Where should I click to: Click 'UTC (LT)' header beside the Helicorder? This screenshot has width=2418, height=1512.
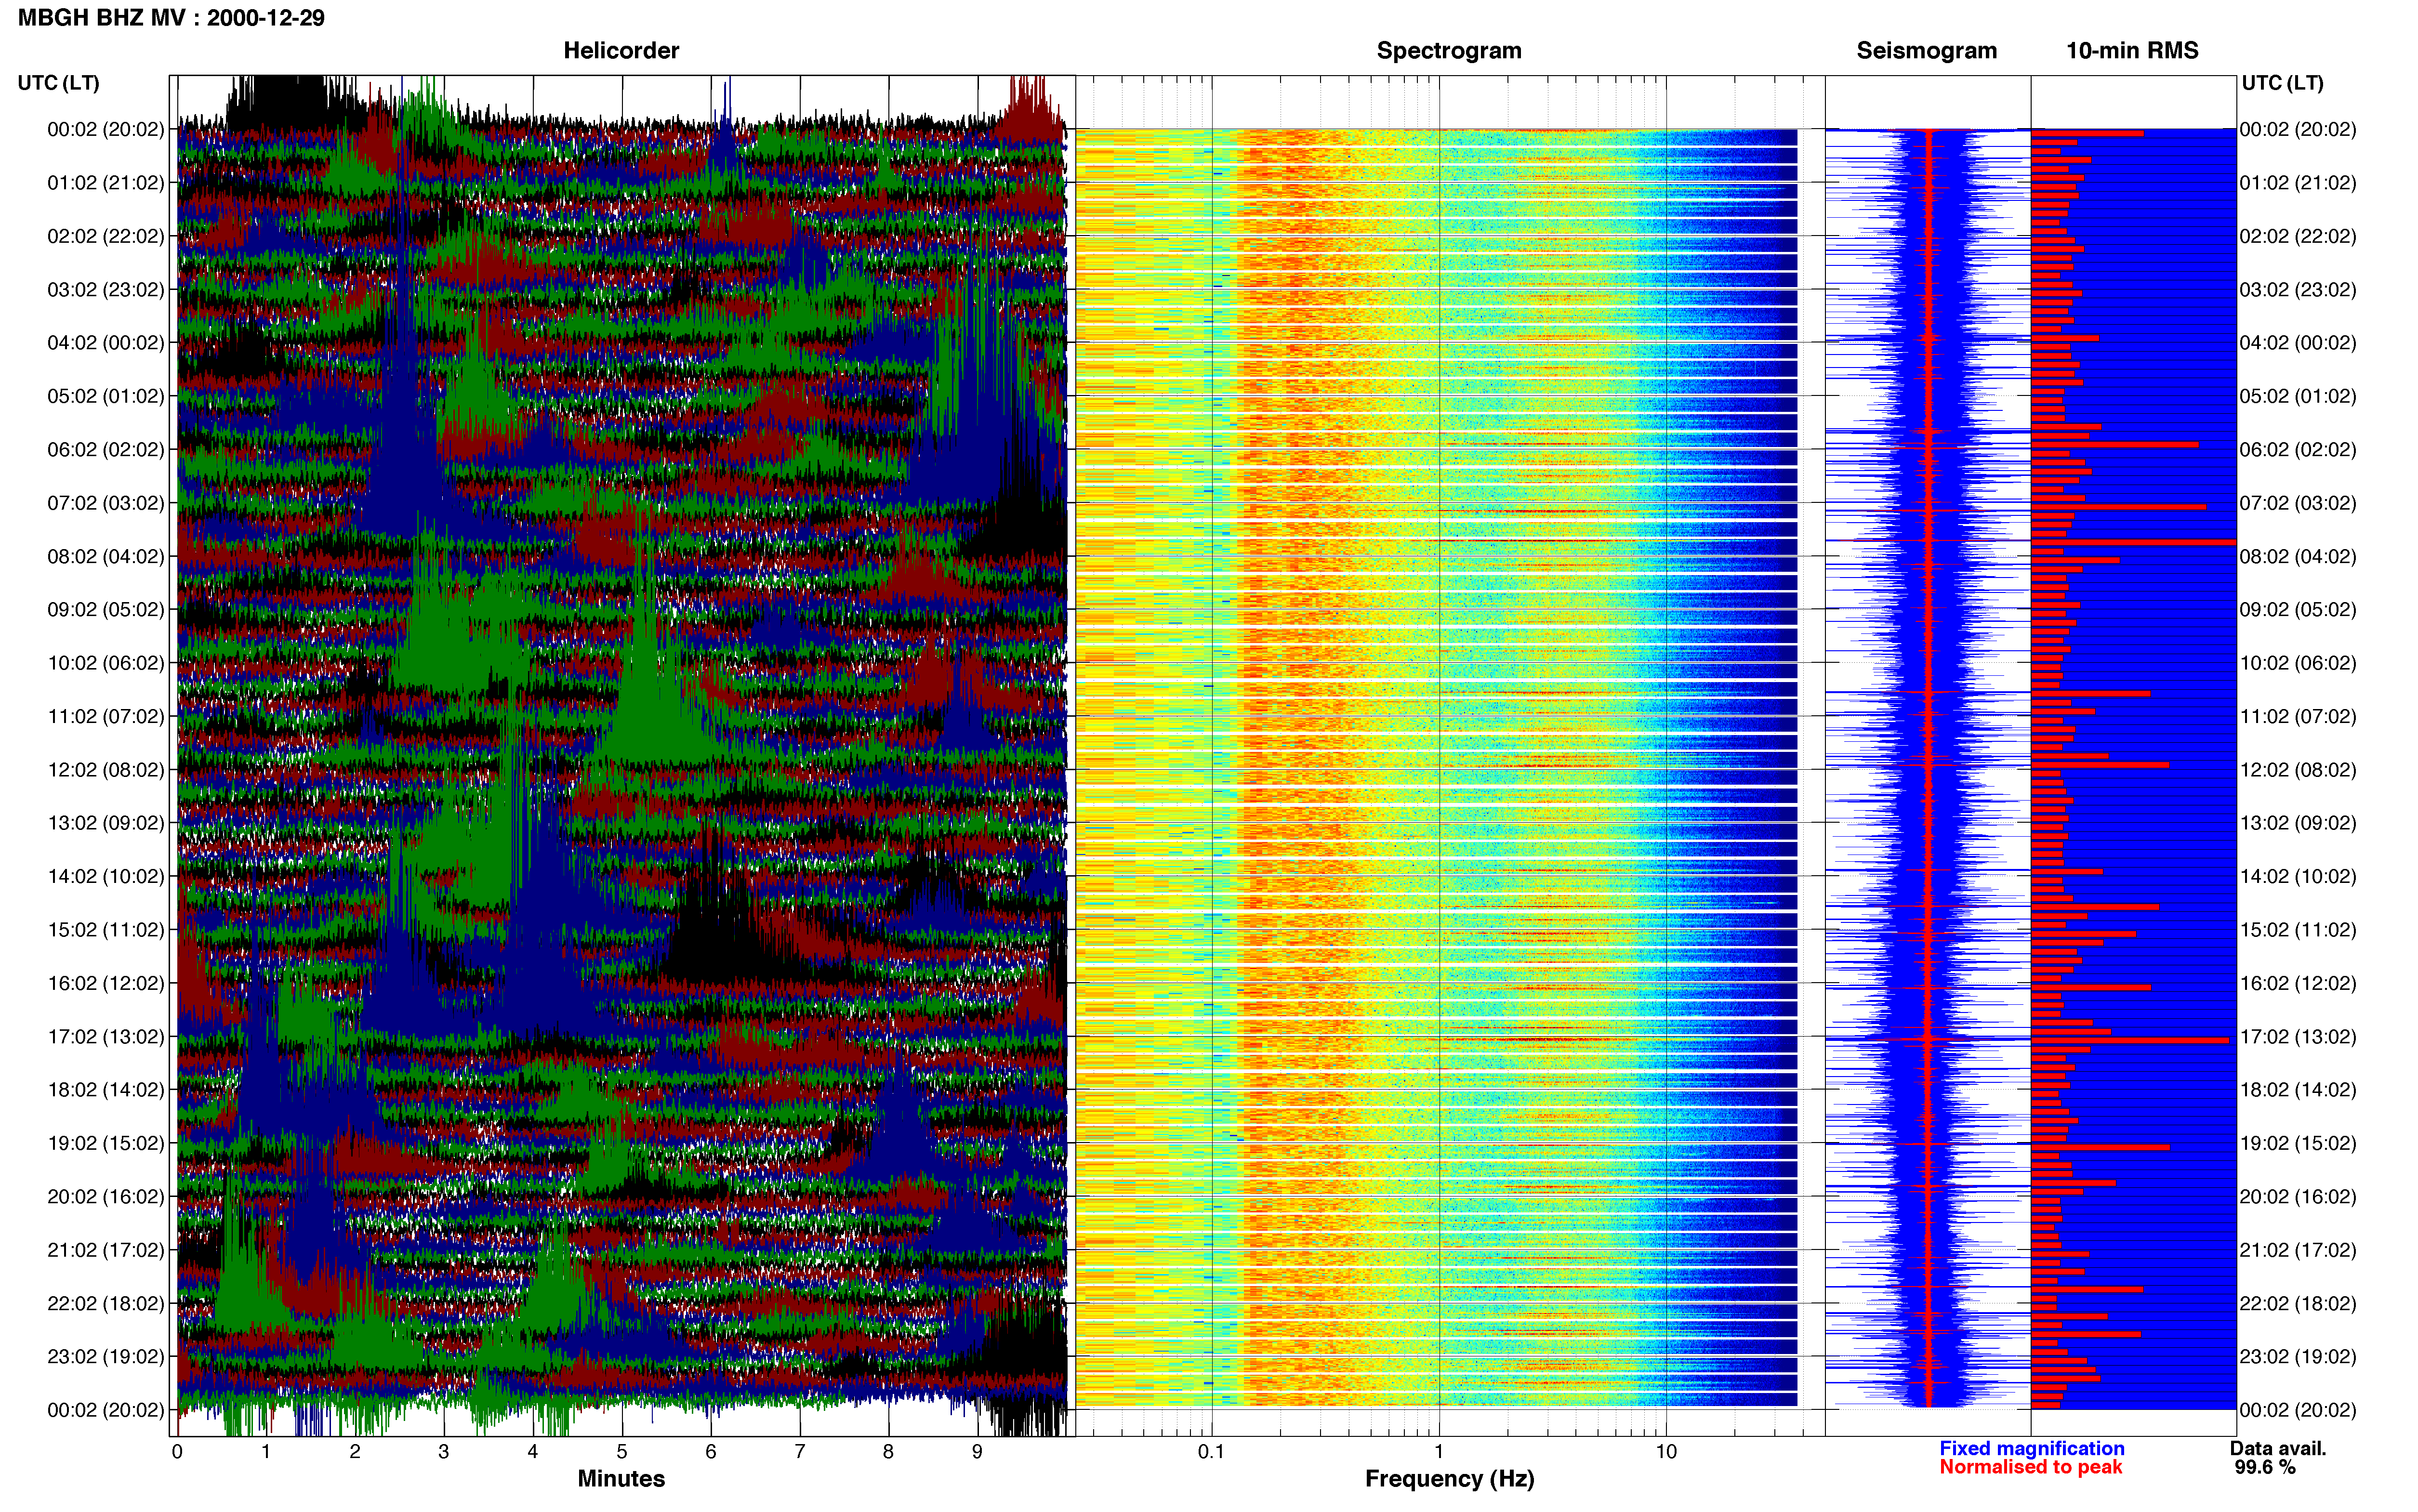[58, 83]
